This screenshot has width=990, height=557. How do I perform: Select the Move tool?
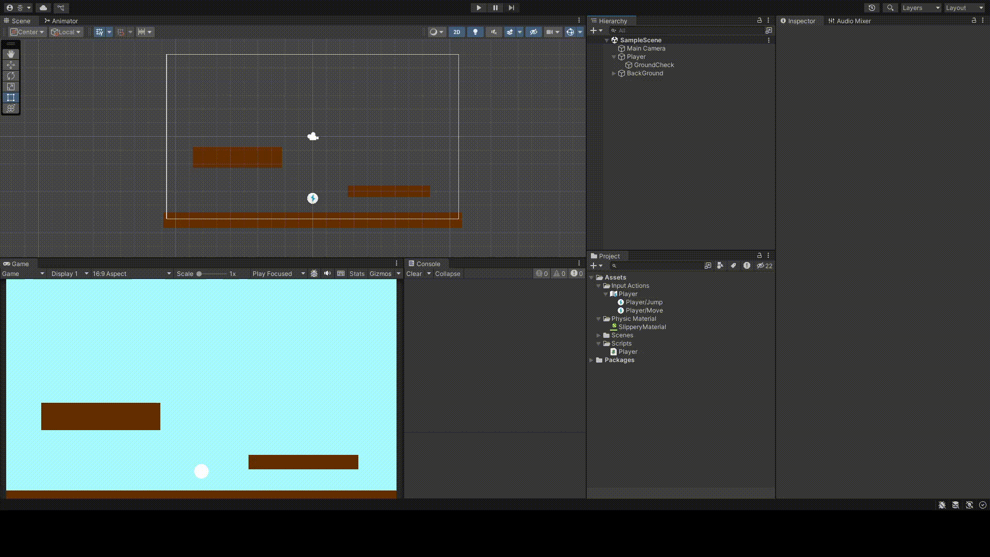coord(11,65)
